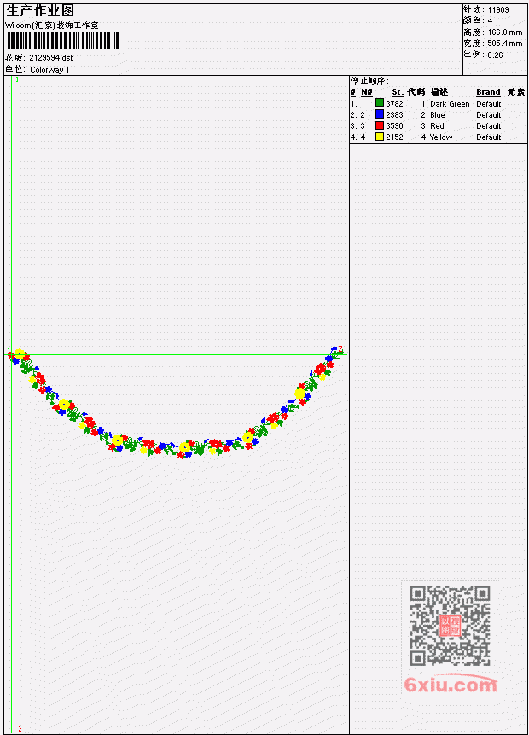Select the barcode under the studio name
The width and height of the screenshot is (529, 735).
click(x=63, y=40)
